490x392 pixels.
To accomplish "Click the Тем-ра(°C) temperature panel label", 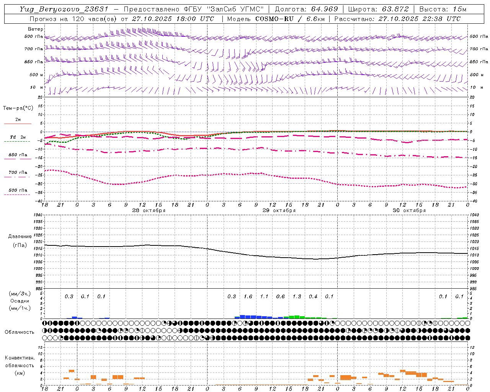I will 18,108.
